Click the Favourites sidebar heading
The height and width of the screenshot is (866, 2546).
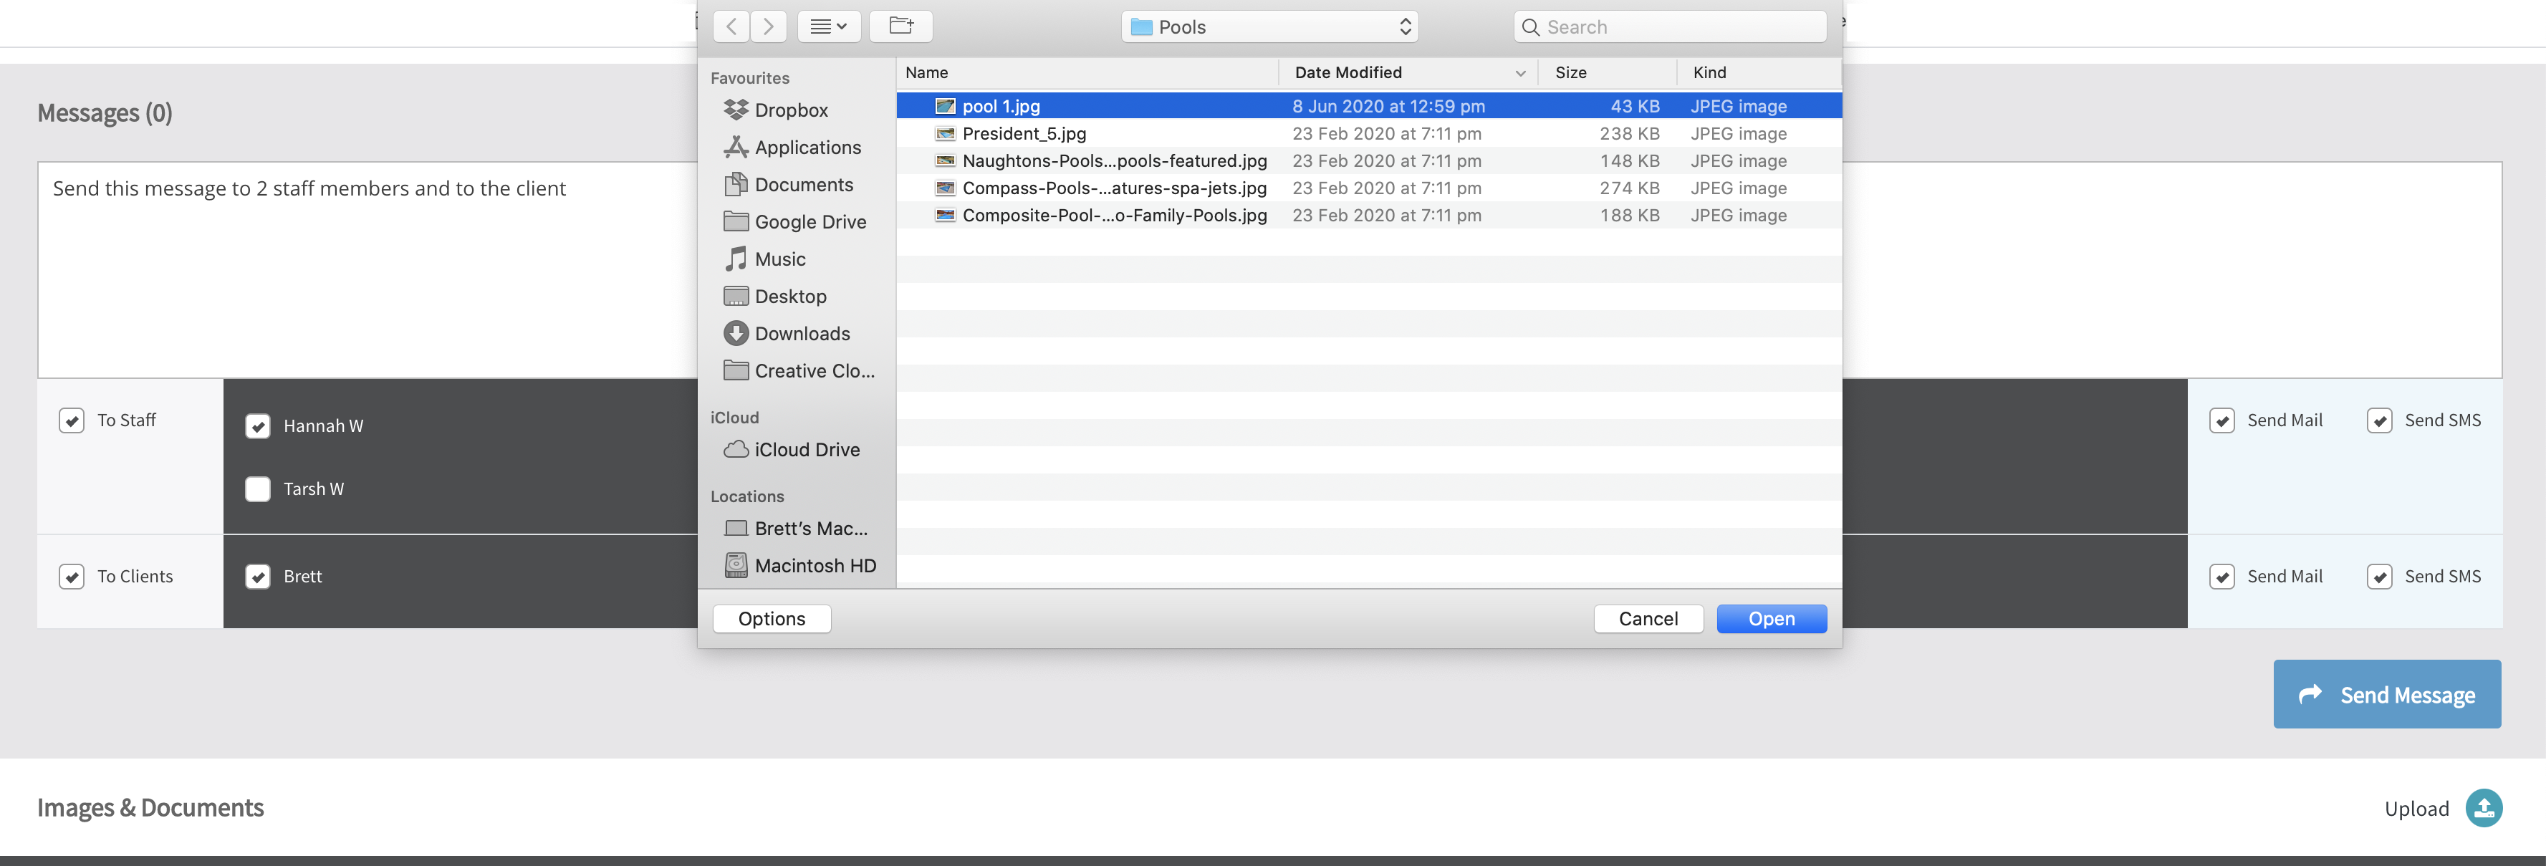(x=749, y=78)
